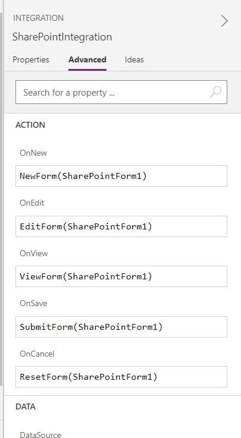Edit the OnView formula ViewForm(SharePointForm1)
Image resolution: width=241 pixels, height=438 pixels.
coord(121,276)
